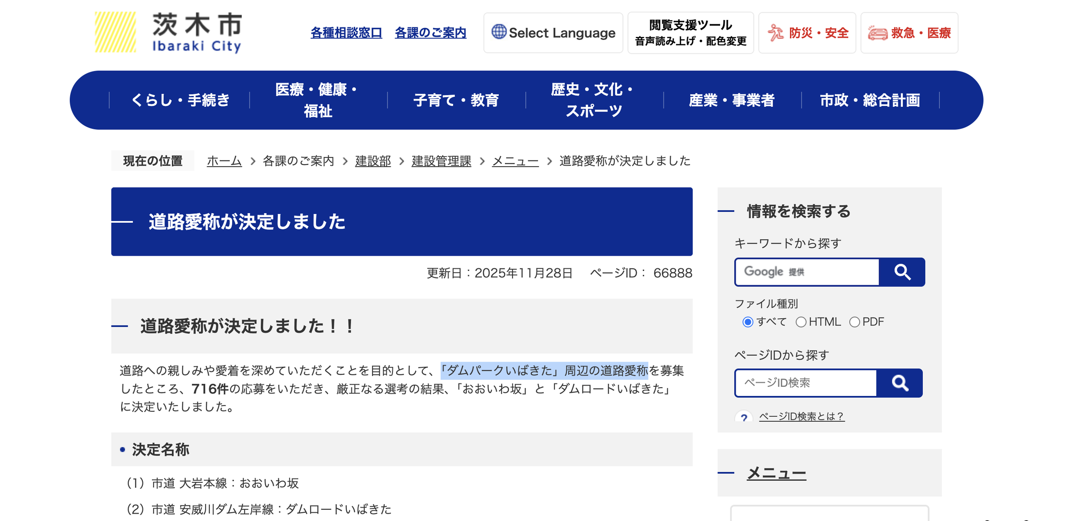Select the HTML file type radio

[801, 322]
